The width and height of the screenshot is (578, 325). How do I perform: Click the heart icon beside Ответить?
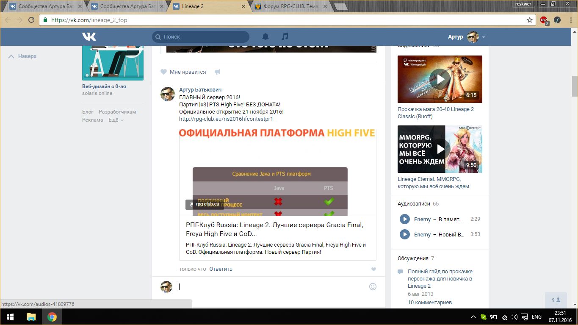pos(373,269)
